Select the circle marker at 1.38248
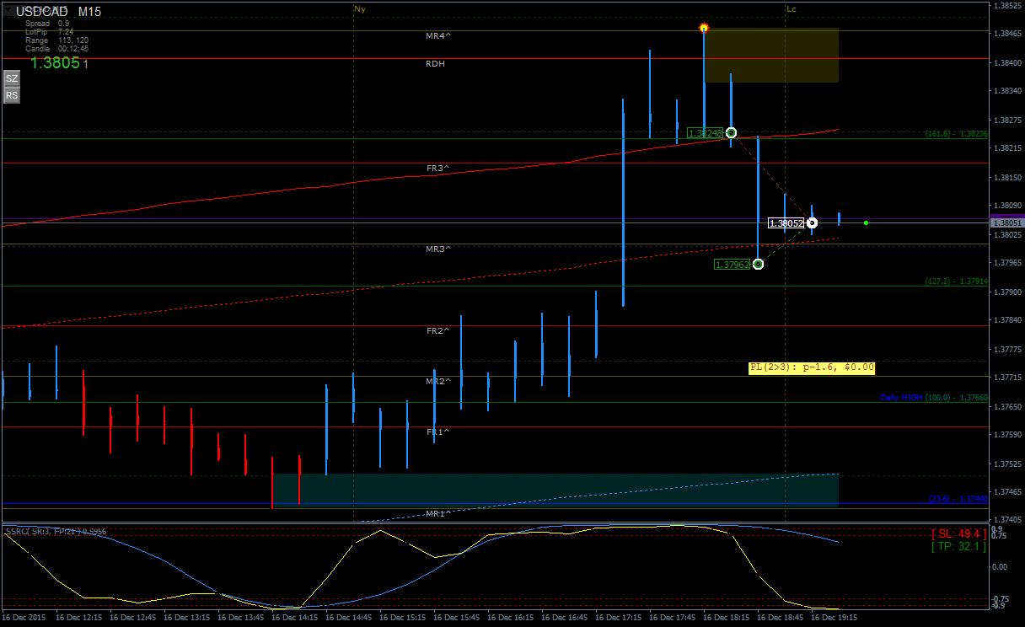 [731, 132]
